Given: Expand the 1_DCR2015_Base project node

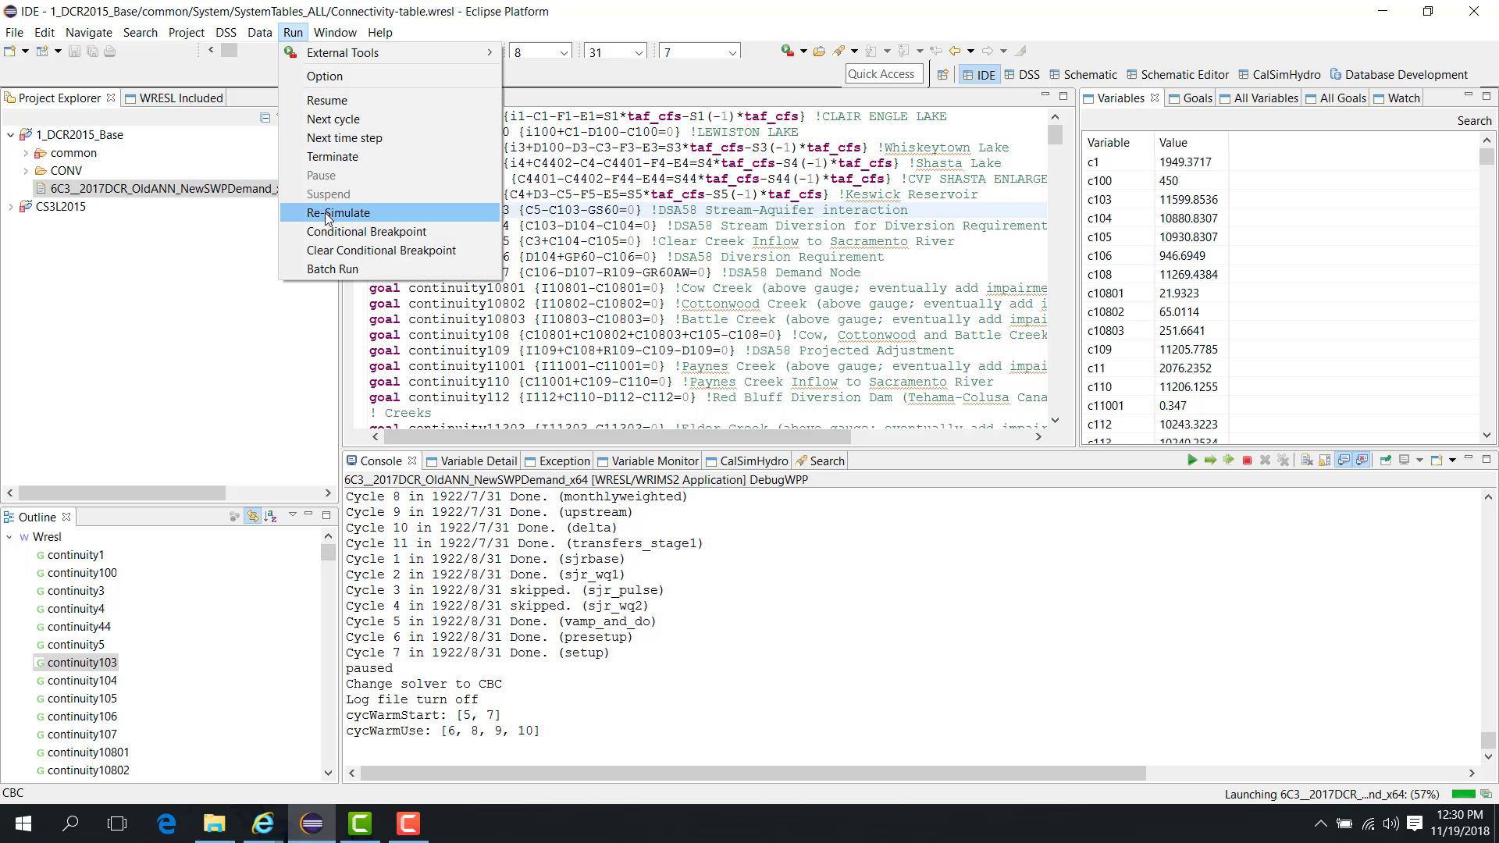Looking at the screenshot, I should [x=10, y=135].
